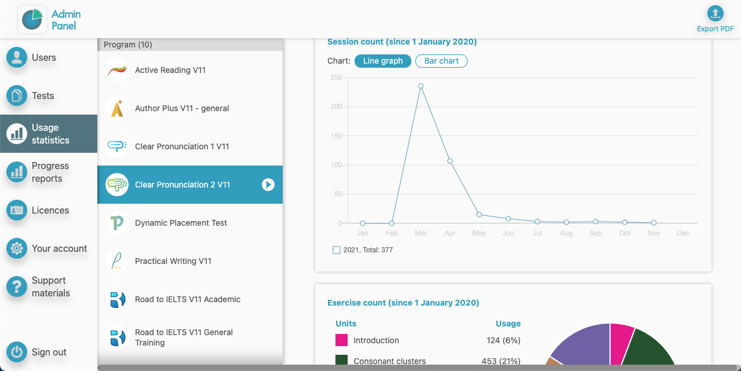
Task: Click the Tests documents icon
Action: [17, 95]
